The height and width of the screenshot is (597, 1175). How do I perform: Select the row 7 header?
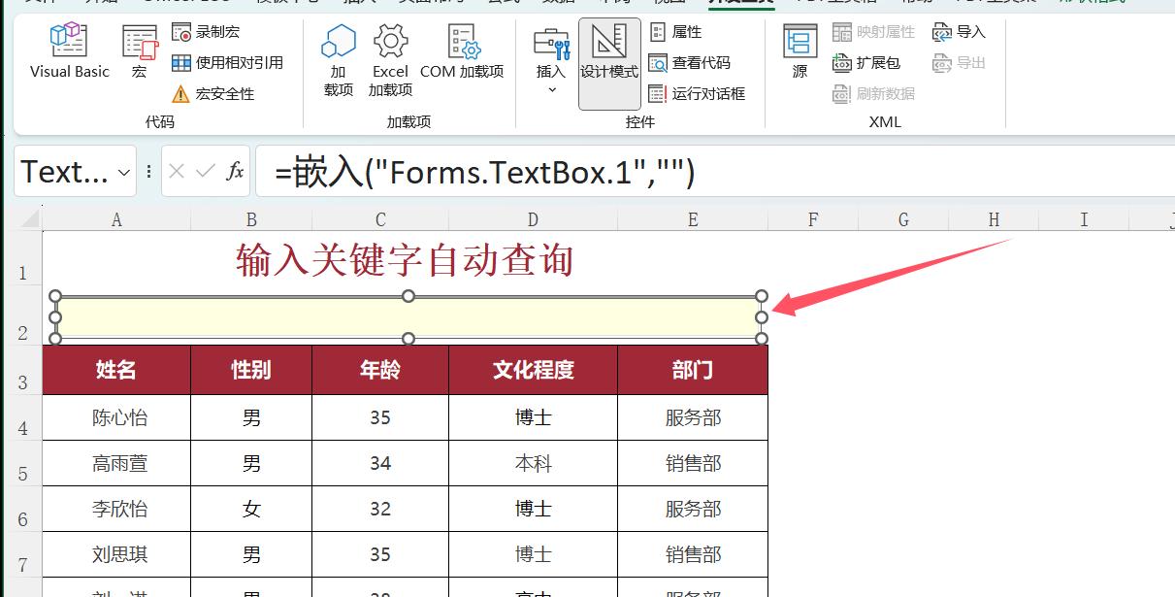pyautogui.click(x=21, y=554)
